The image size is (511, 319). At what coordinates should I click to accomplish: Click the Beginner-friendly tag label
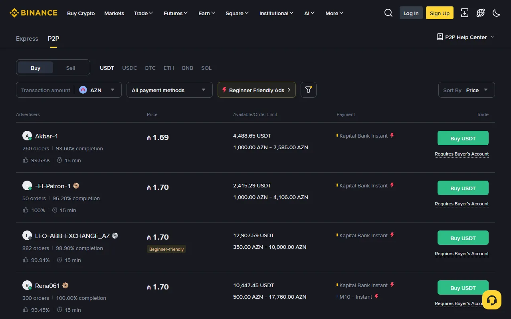pos(166,249)
